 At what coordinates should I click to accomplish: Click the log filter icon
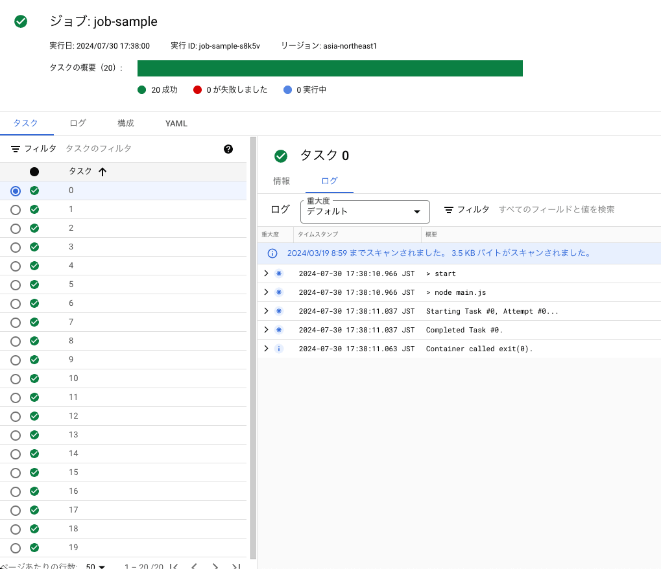[x=448, y=210]
